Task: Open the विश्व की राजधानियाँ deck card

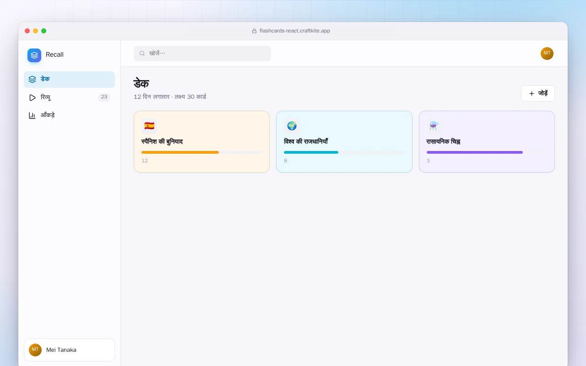Action: pos(344,142)
